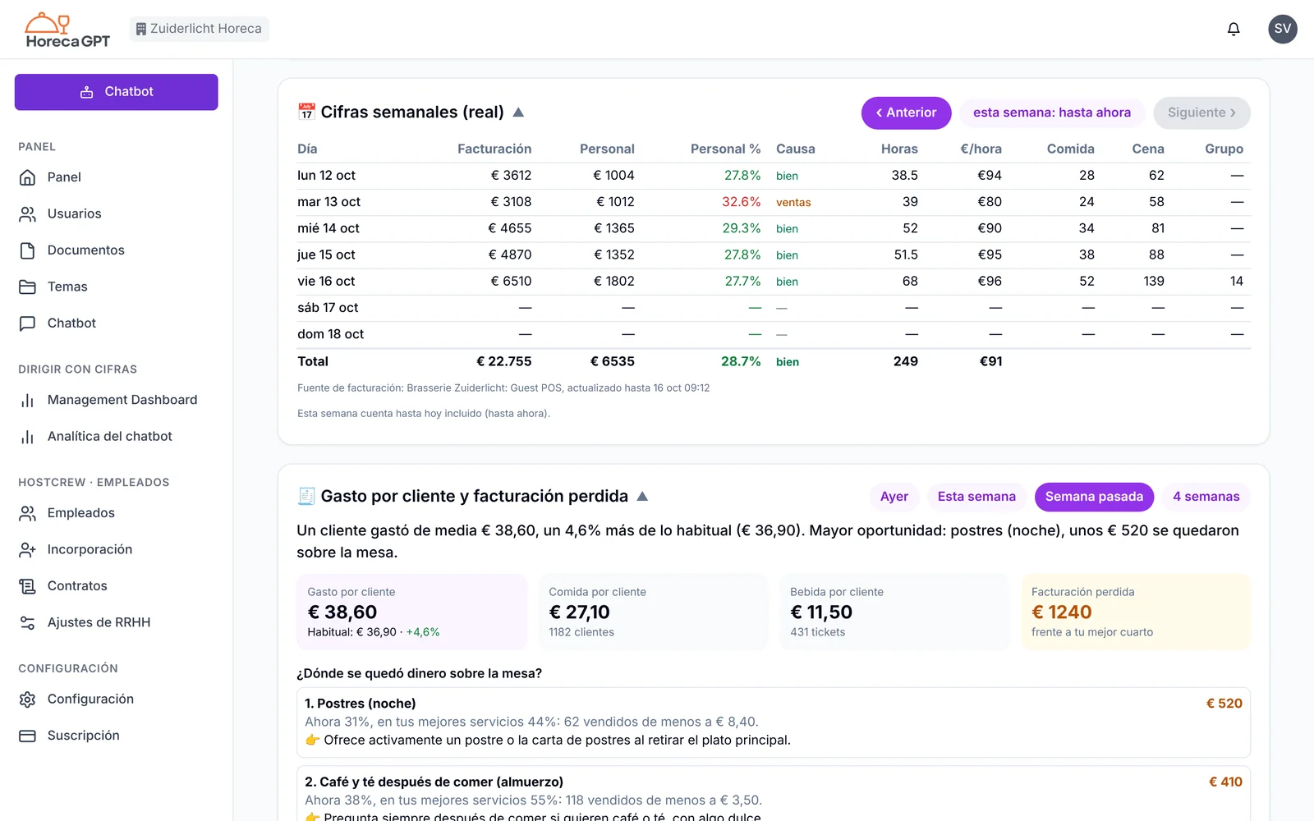Open Panel home icon in sidebar

click(27, 177)
